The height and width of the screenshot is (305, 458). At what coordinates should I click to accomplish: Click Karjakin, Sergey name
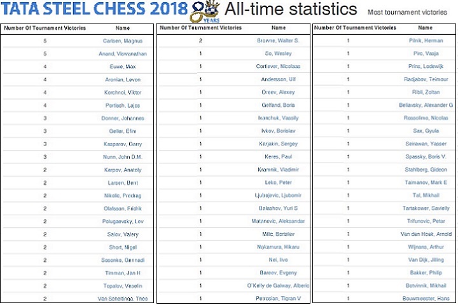tap(280, 144)
